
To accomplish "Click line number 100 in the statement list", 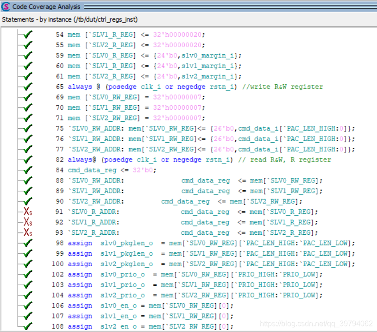I will pyautogui.click(x=58, y=264).
